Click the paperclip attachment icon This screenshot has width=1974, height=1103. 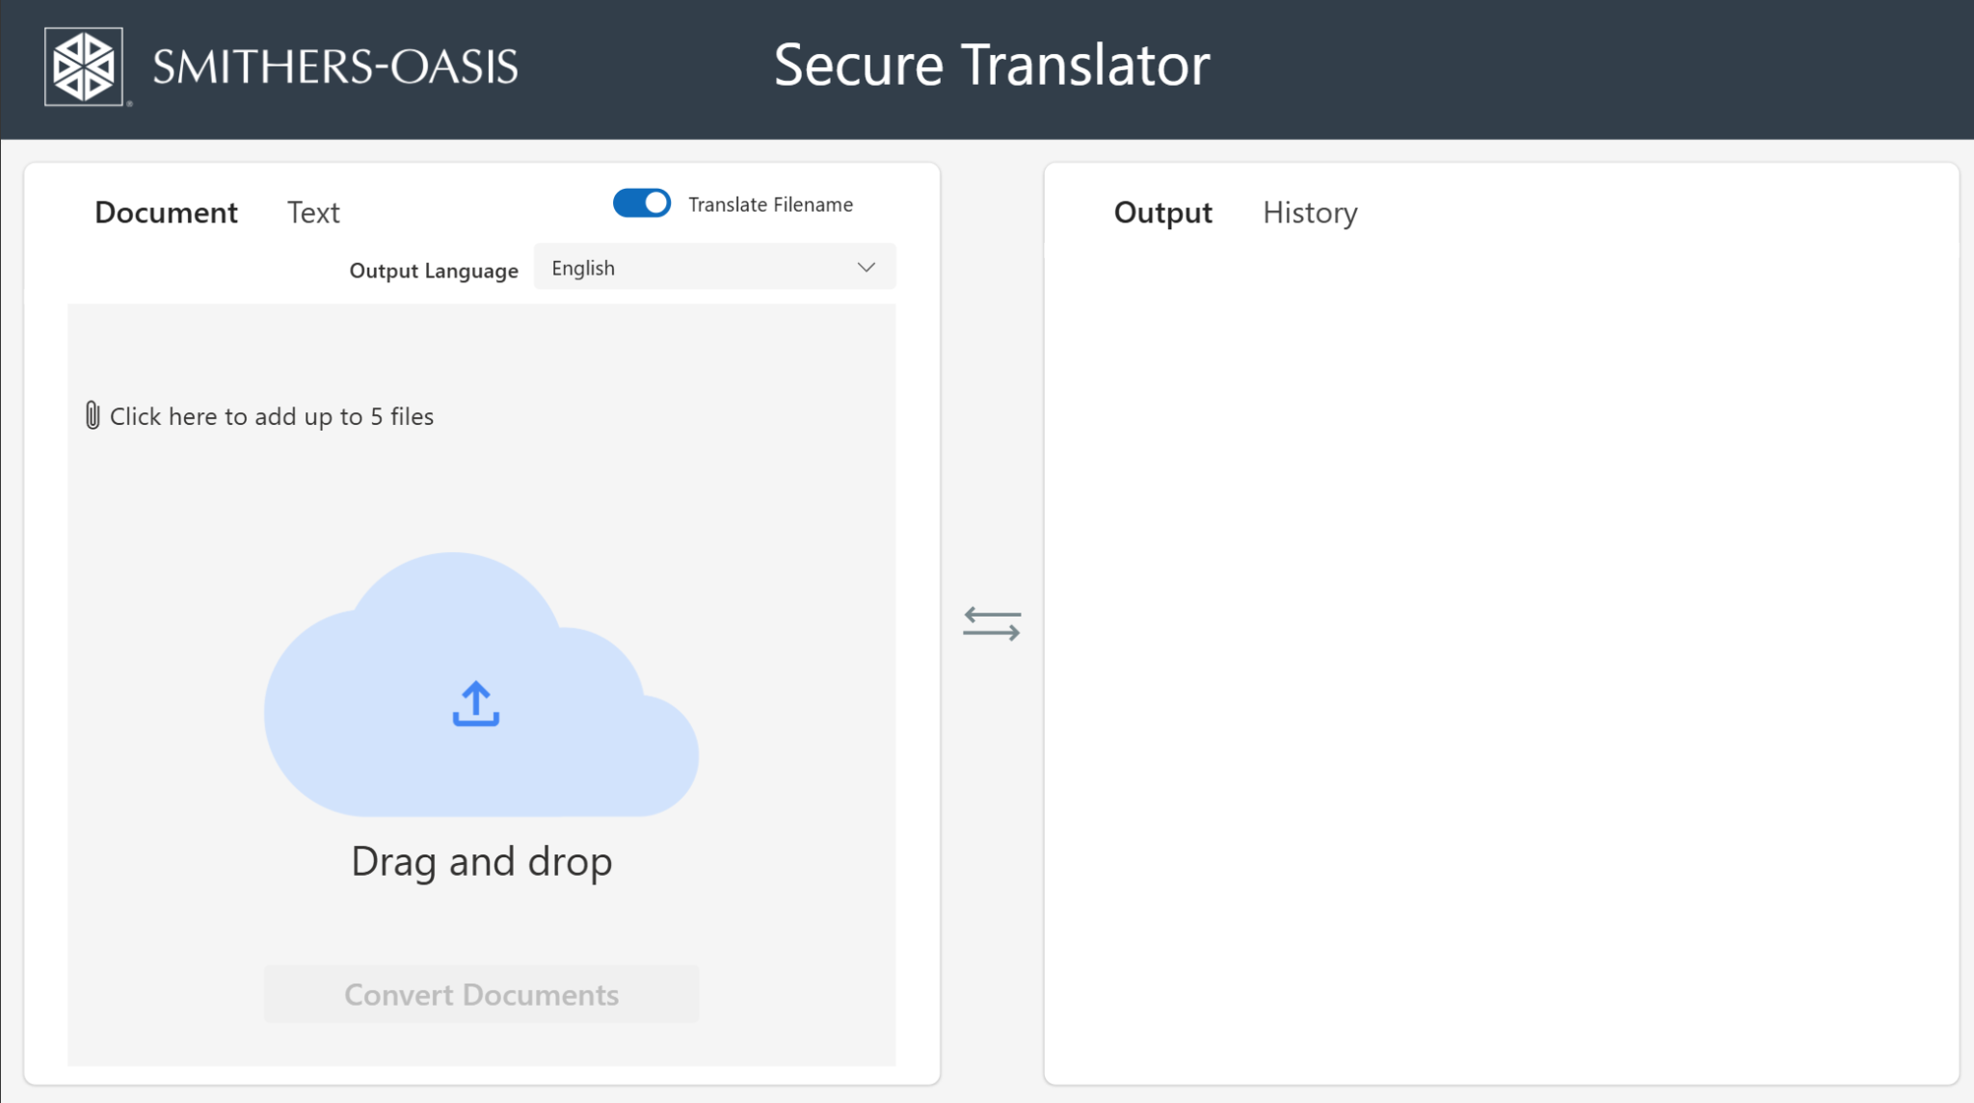click(92, 416)
